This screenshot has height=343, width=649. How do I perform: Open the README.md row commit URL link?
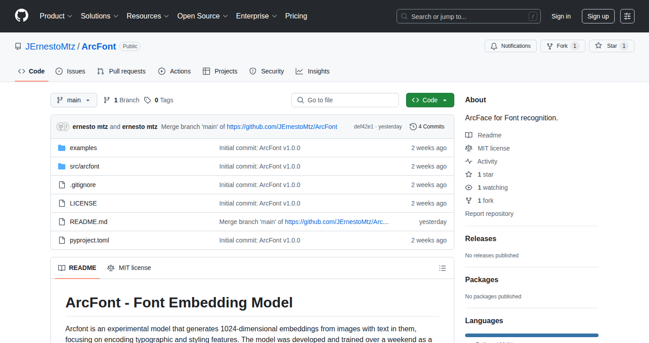pos(337,222)
